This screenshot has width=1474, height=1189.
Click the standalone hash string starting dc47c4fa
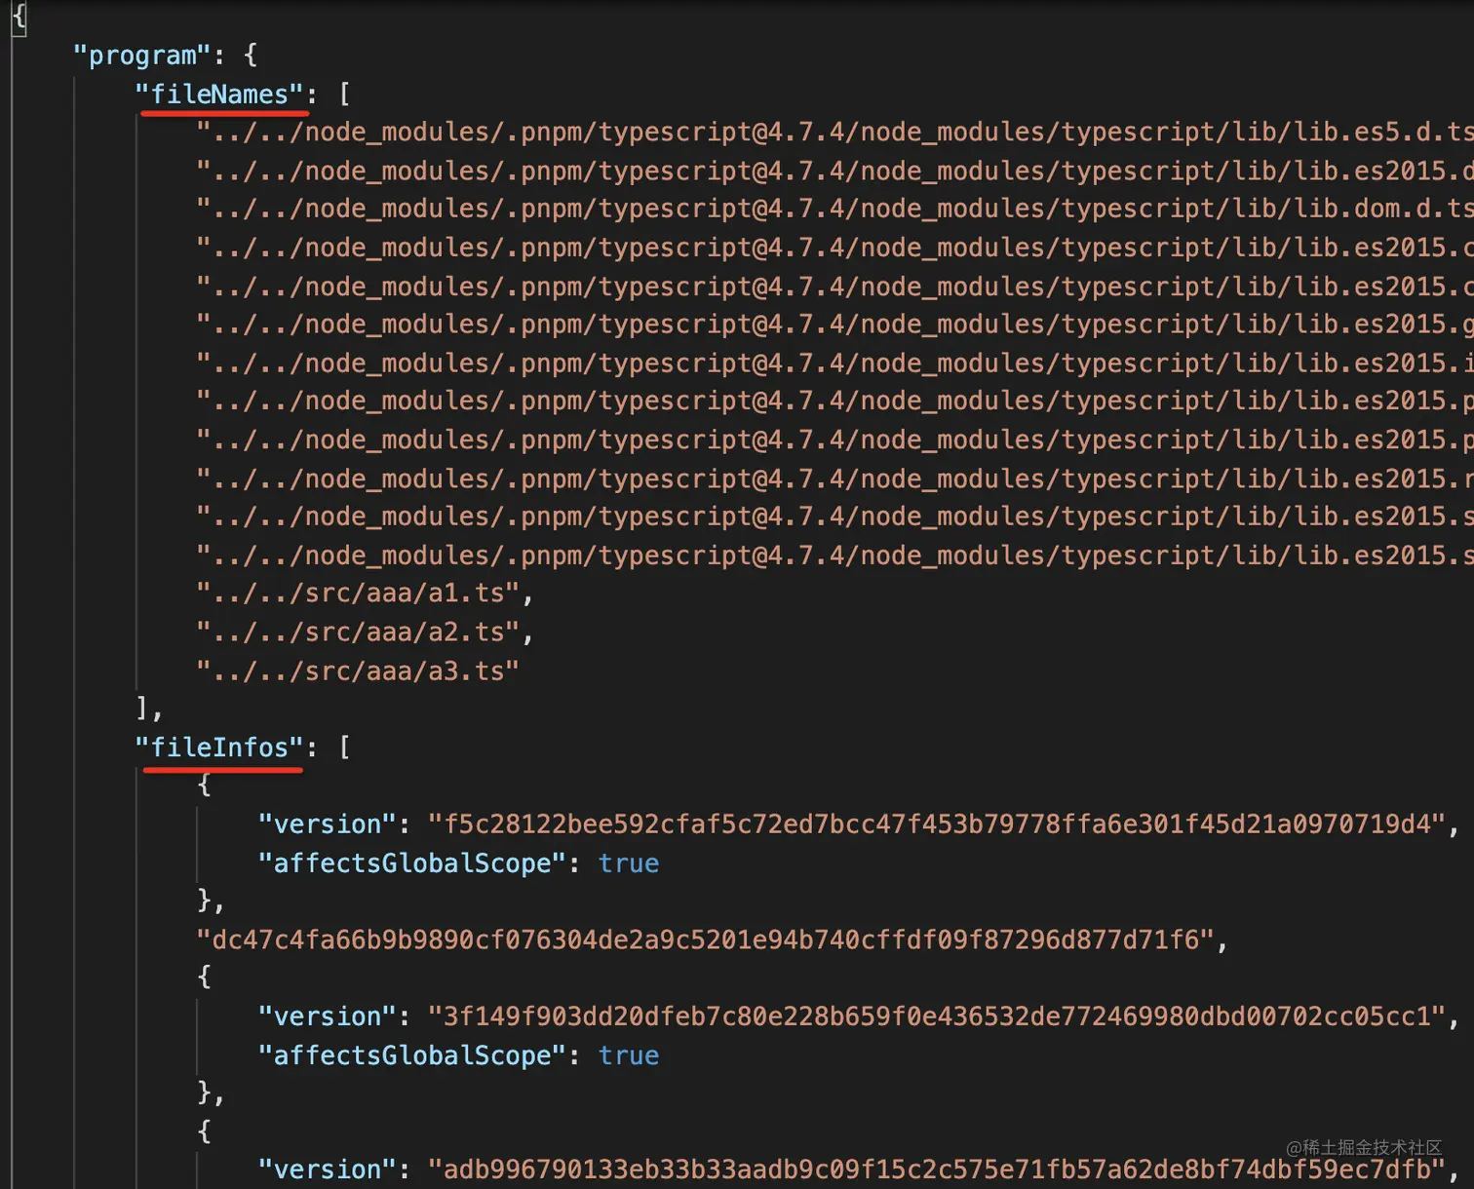[x=706, y=940]
